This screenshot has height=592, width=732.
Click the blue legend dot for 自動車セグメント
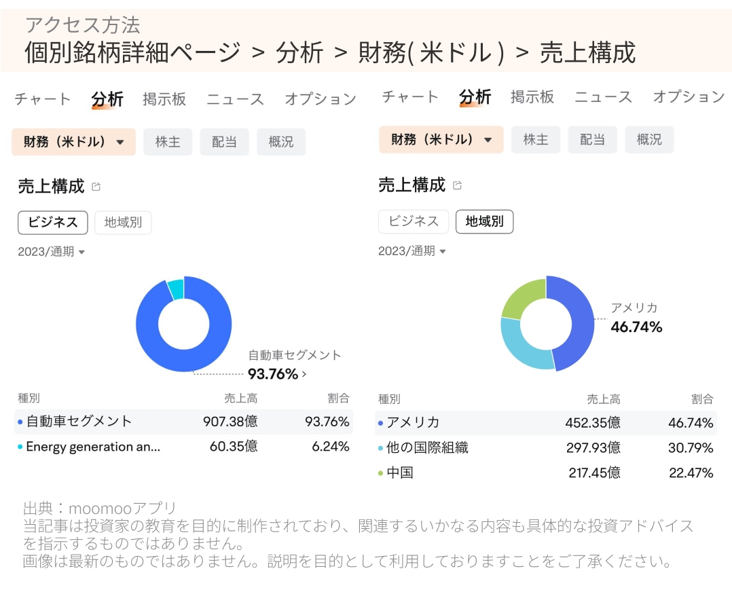[x=18, y=422]
